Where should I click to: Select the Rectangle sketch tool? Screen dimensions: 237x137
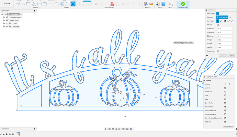click(x=29, y=4)
